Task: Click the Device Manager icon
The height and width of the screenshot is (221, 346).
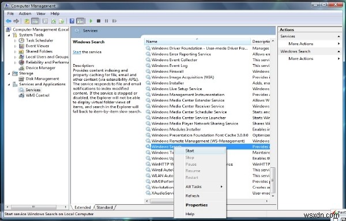Action: click(21, 68)
